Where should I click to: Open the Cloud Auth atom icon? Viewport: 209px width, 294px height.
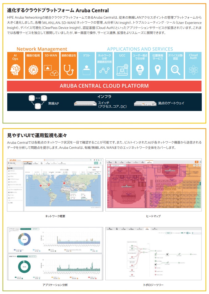[x=193, y=70]
